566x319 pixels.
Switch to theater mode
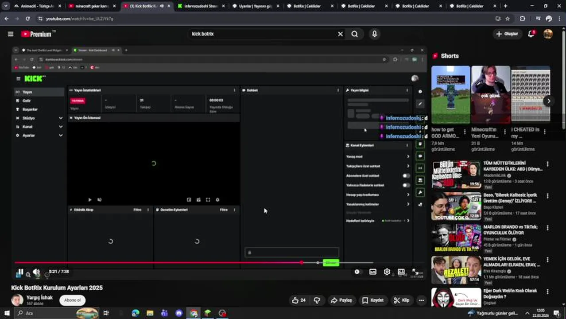click(401, 272)
